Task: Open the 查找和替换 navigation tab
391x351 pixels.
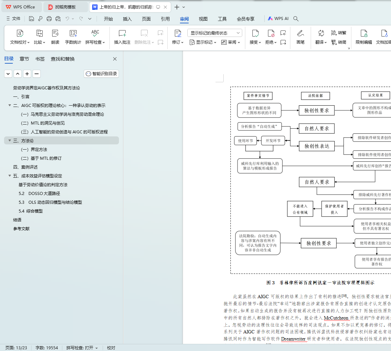Action: [63, 59]
